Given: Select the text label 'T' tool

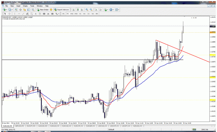Looking at the screenshot, I should point(40,14).
